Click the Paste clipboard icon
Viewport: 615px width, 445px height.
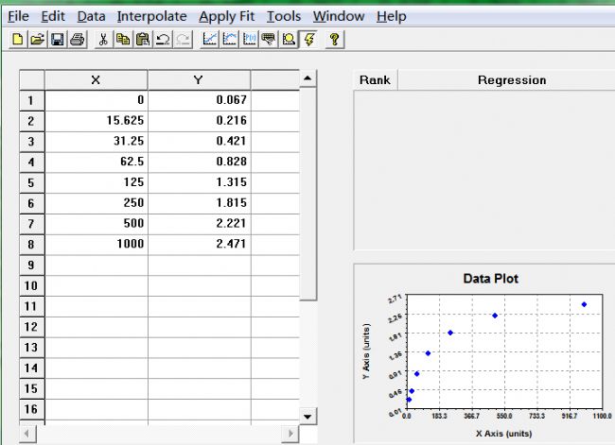pyautogui.click(x=142, y=39)
